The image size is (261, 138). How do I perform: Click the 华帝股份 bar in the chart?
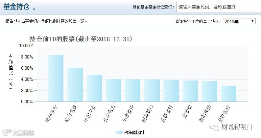tap(133, 90)
